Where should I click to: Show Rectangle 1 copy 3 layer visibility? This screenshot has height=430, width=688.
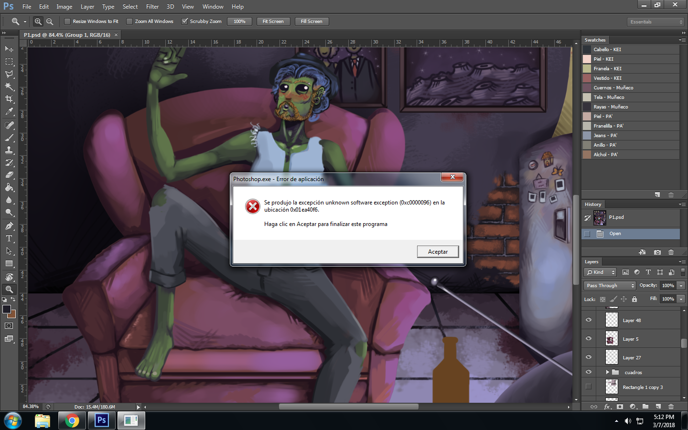[589, 387]
